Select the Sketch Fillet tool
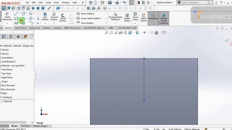Screen dimensions: 232x130 tap(30, 23)
